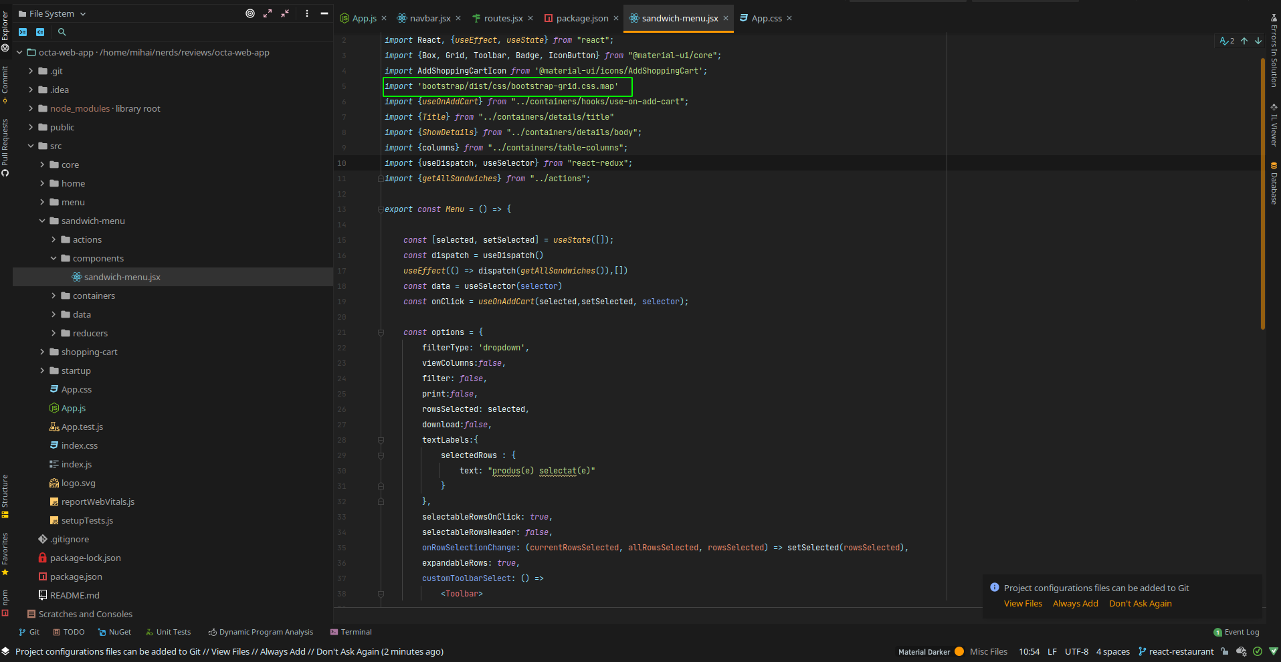Open the TODO tool window
1281x662 pixels.
(x=69, y=632)
